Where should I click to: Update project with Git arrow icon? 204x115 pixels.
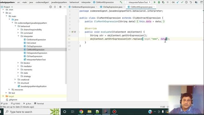(x=178, y=2)
